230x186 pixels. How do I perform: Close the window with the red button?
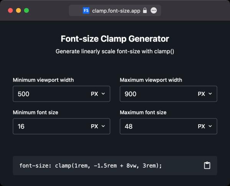coord(10,11)
